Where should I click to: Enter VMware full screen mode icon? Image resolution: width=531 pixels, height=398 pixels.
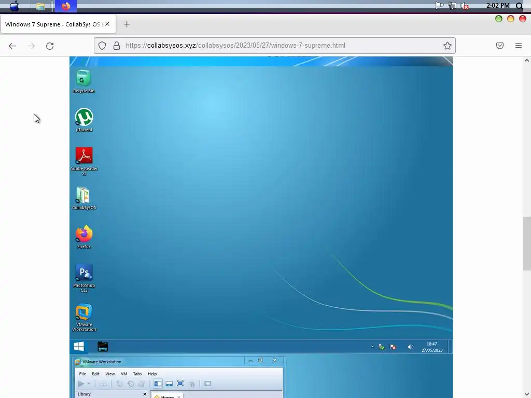(180, 383)
